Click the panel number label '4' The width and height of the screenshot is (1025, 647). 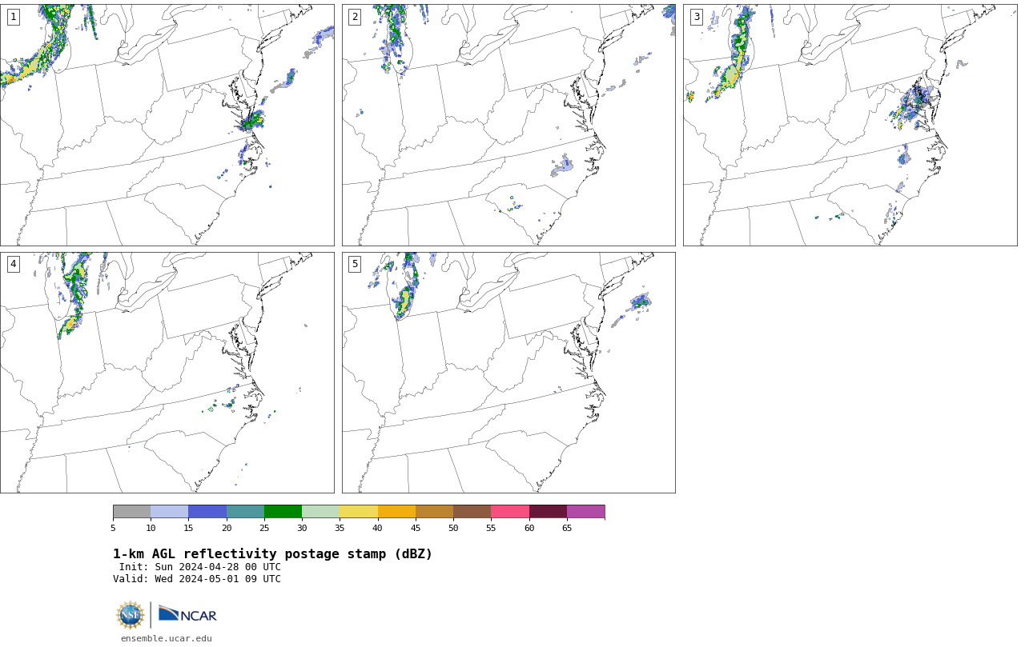13,264
